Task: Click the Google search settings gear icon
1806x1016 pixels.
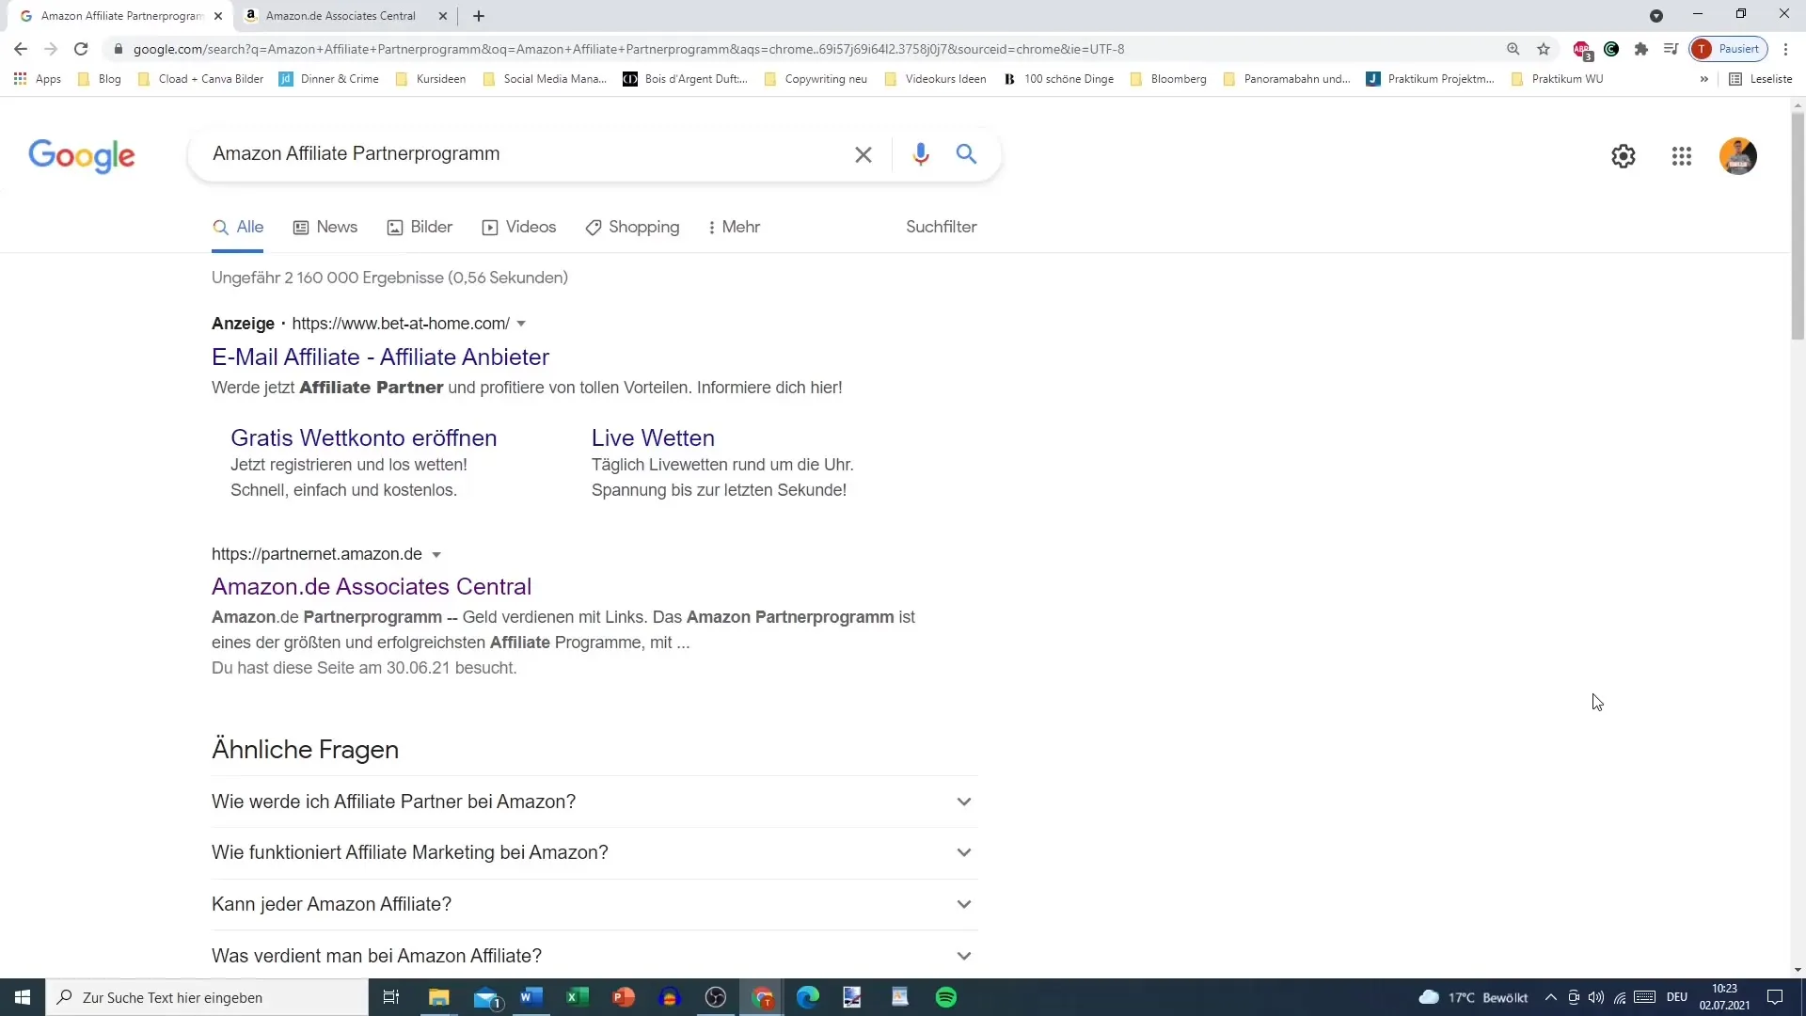Action: 1624,155
